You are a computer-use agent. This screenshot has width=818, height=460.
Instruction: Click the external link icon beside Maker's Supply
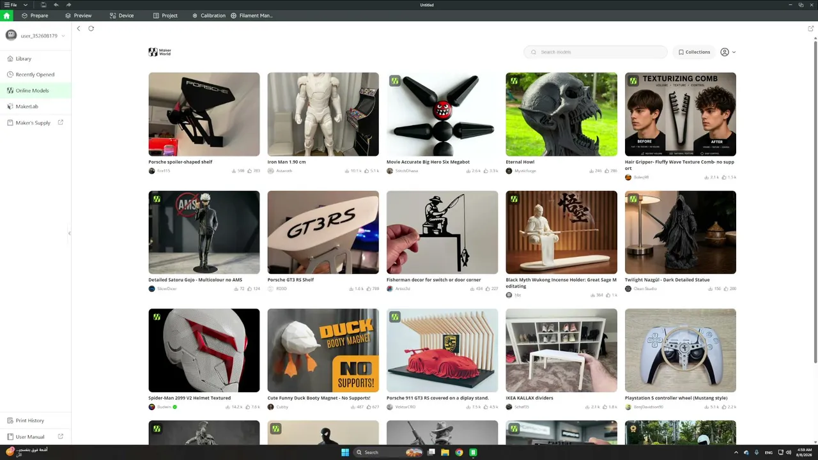[61, 122]
